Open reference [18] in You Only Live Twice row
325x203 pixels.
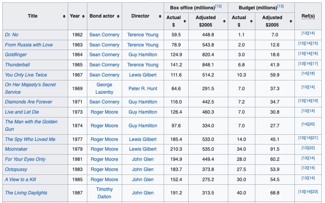tap(311, 73)
